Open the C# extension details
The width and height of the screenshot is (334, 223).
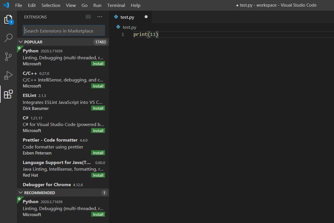(x=63, y=124)
